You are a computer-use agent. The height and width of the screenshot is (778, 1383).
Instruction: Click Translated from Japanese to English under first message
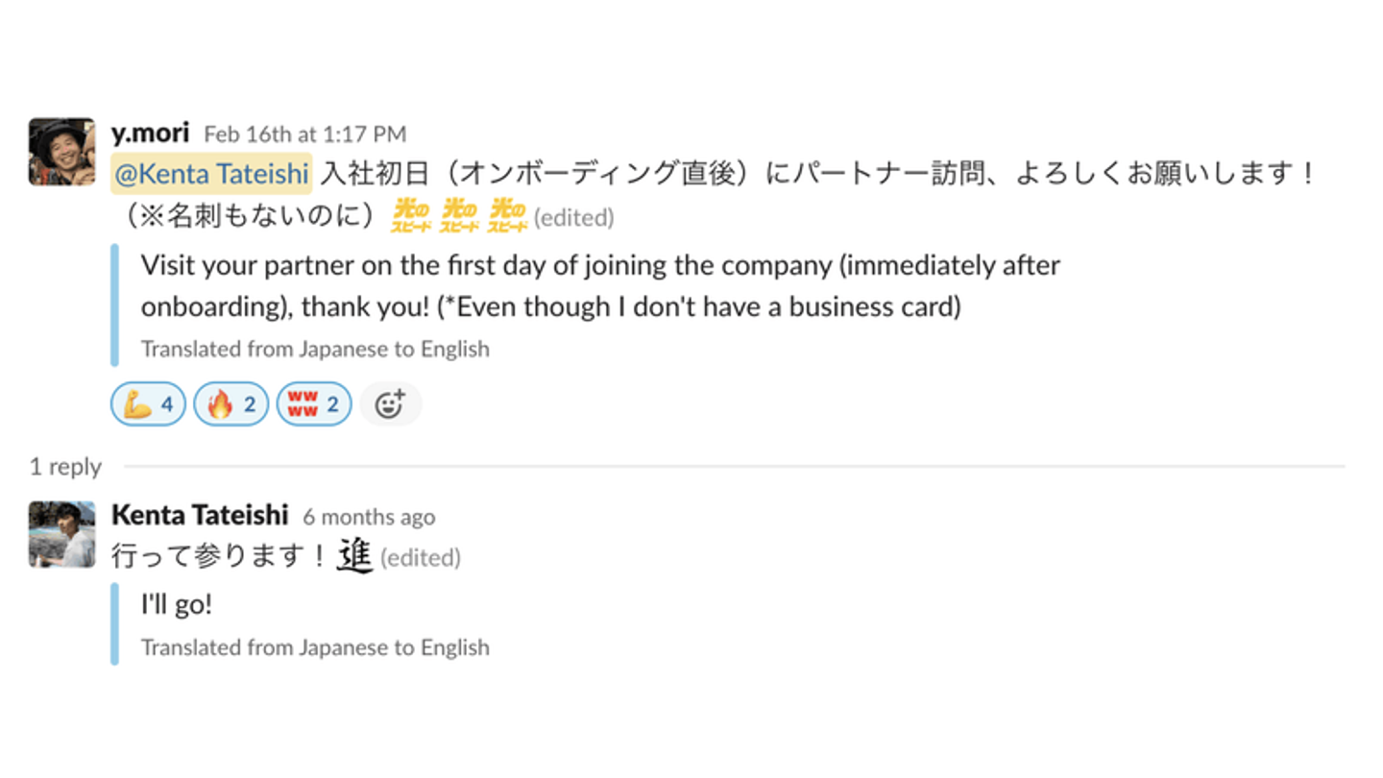coord(315,349)
